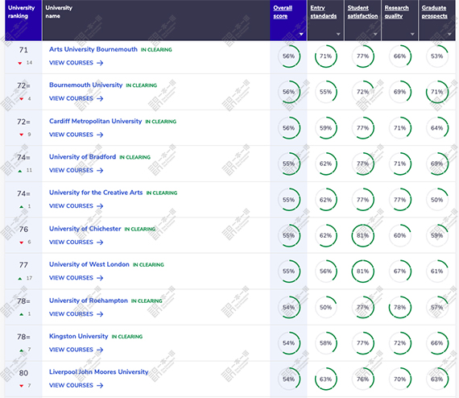
Task: Click red down arrow for Chichester rank 76
Action: pos(21,243)
